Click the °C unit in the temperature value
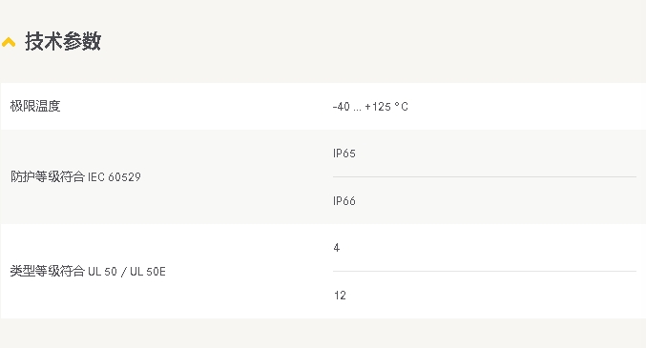This screenshot has height=348, width=646. [402, 107]
